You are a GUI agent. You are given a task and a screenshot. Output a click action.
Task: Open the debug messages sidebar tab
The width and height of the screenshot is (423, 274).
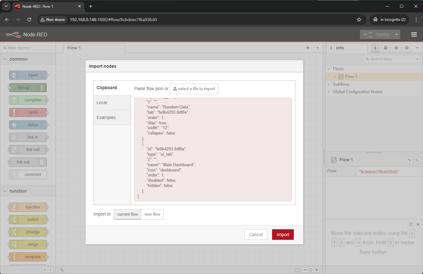click(396, 48)
